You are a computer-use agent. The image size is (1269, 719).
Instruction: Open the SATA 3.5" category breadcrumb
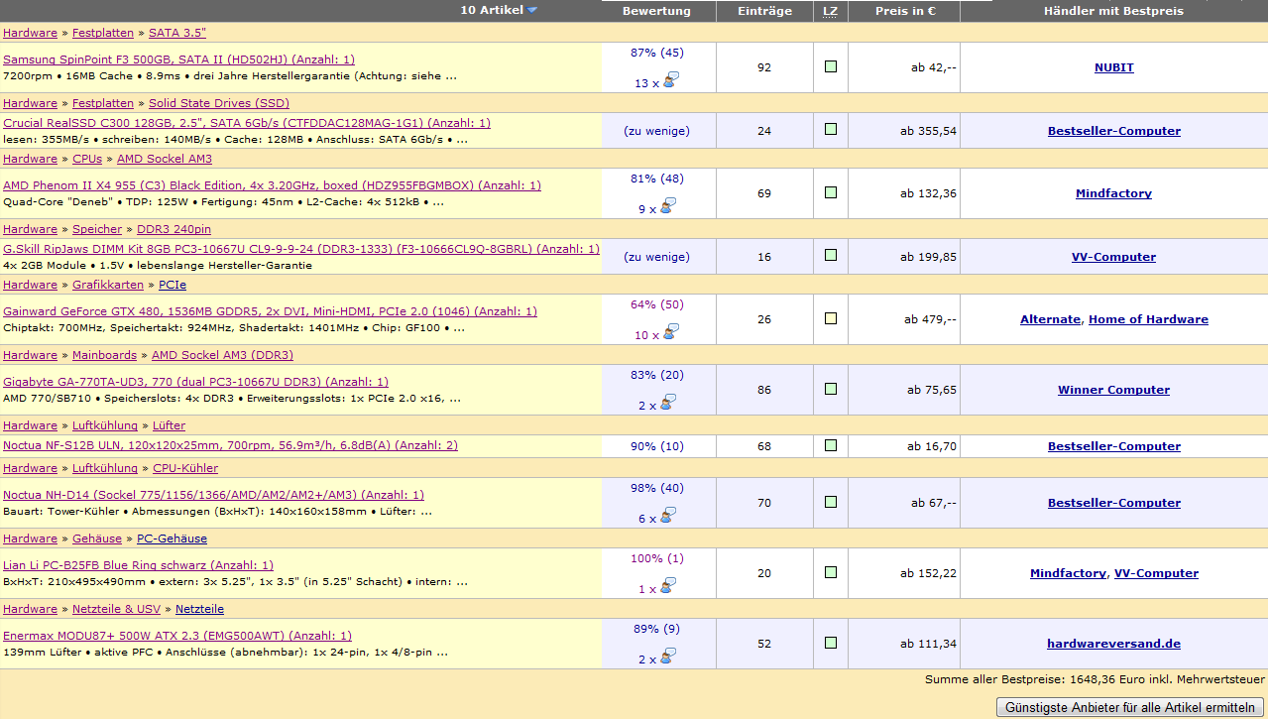pyautogui.click(x=177, y=33)
